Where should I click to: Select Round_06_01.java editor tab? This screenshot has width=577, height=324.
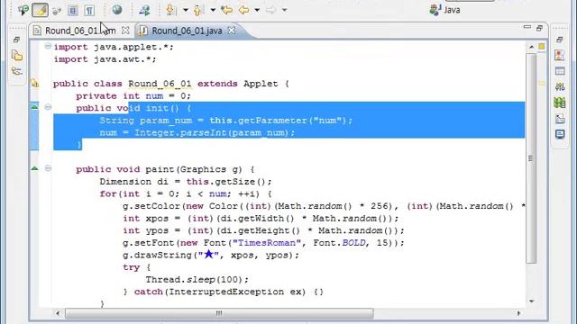187,31
